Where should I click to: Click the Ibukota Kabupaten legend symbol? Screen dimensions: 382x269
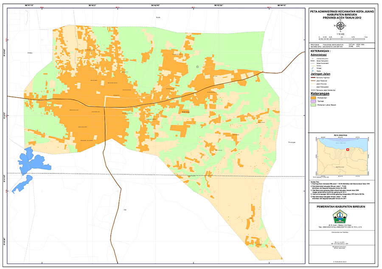(x=313, y=58)
